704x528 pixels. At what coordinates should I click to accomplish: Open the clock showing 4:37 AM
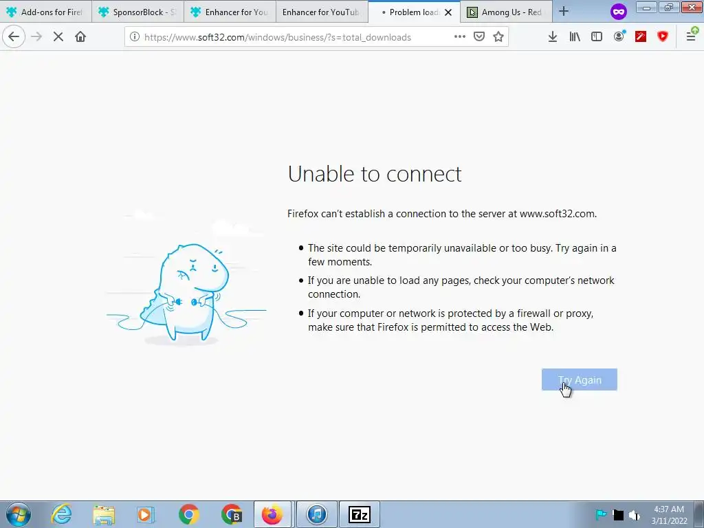coord(669,515)
